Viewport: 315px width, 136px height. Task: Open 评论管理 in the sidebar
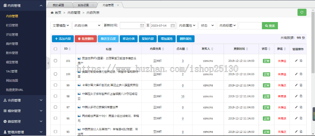point(12,35)
